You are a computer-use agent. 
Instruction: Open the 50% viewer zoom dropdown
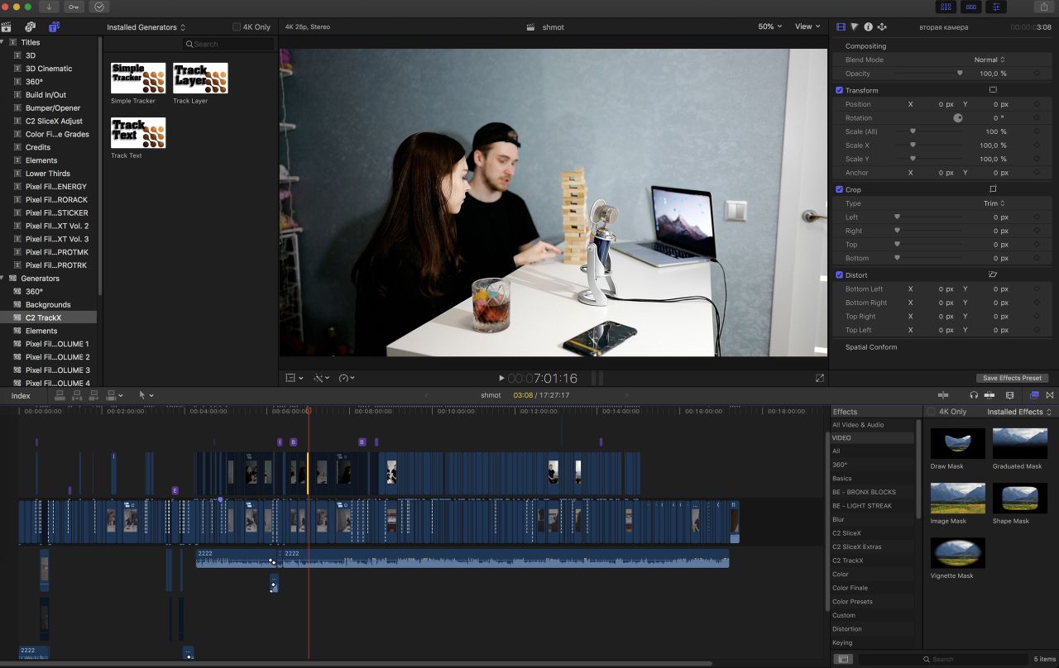click(x=769, y=26)
